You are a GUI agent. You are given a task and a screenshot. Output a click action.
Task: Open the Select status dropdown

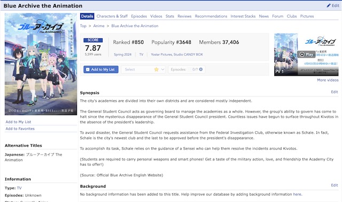tap(143, 69)
